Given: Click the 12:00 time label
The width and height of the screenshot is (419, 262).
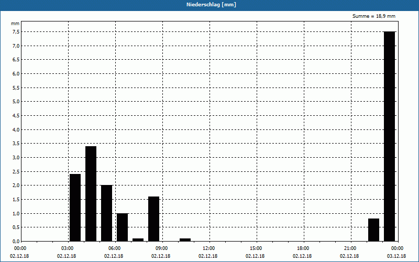Looking at the screenshot, I should pos(209,248).
